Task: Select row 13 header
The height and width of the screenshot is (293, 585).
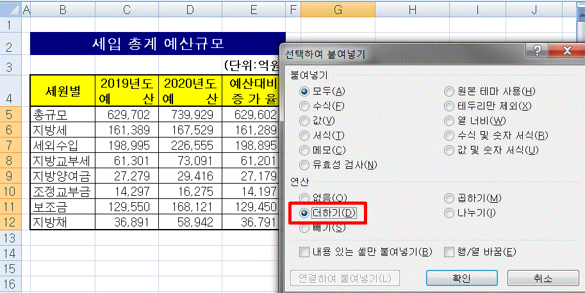Action: point(10,238)
